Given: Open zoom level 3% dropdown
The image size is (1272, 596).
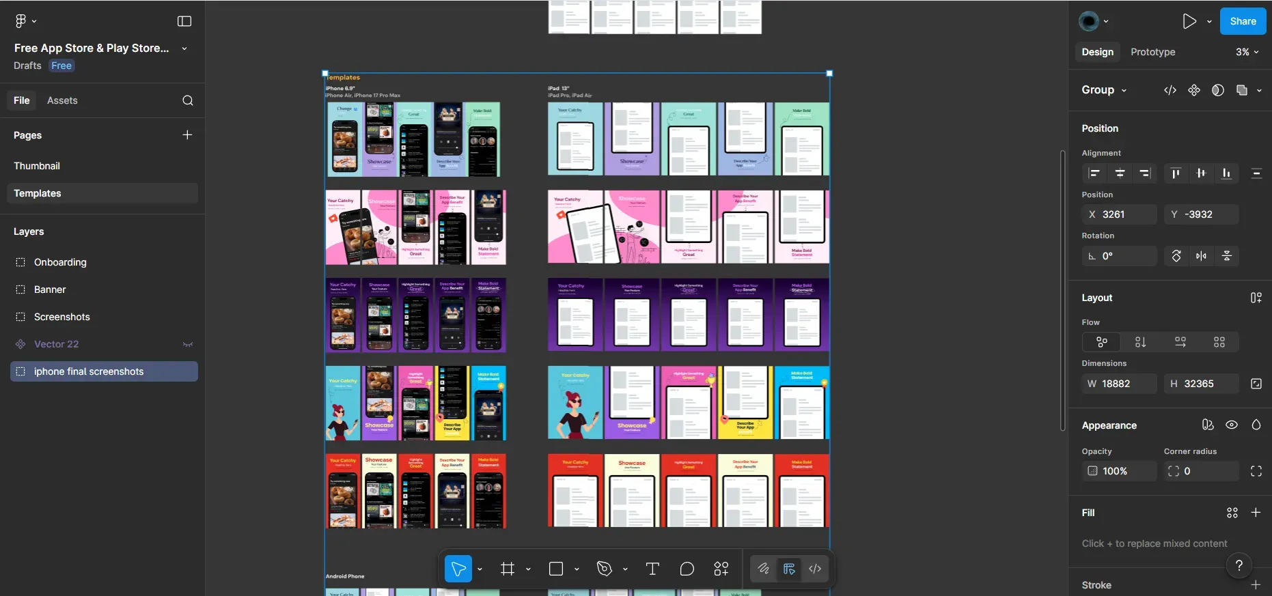Looking at the screenshot, I should click(x=1247, y=52).
